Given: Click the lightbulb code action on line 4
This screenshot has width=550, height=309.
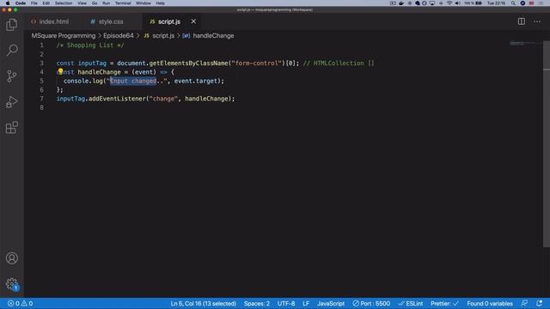Looking at the screenshot, I should tap(60, 71).
